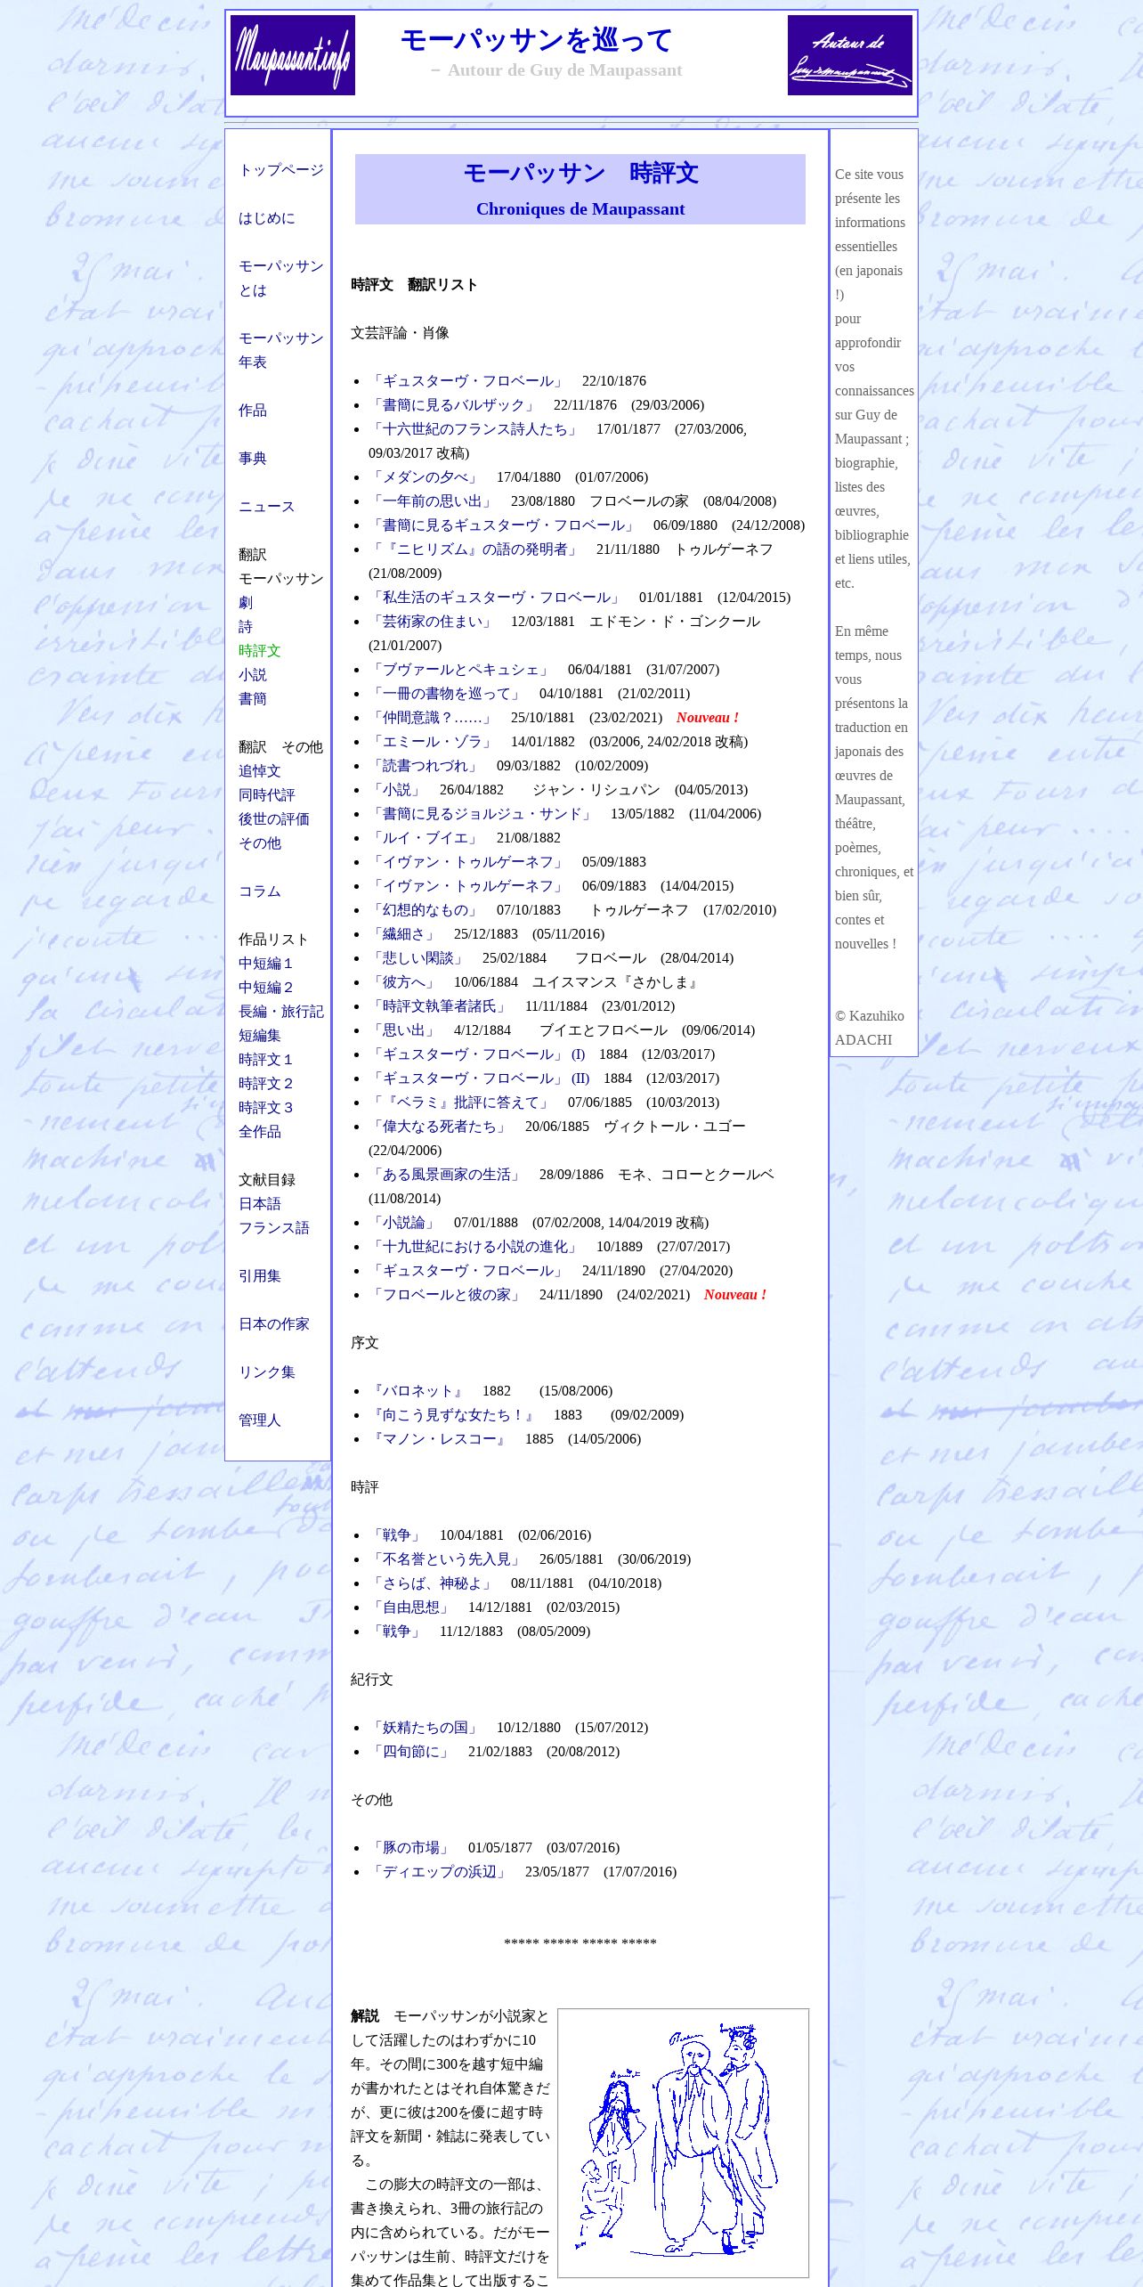Screen dimensions: 1143x2287
Task: Open 作品 in the sidebar
Action: (253, 411)
